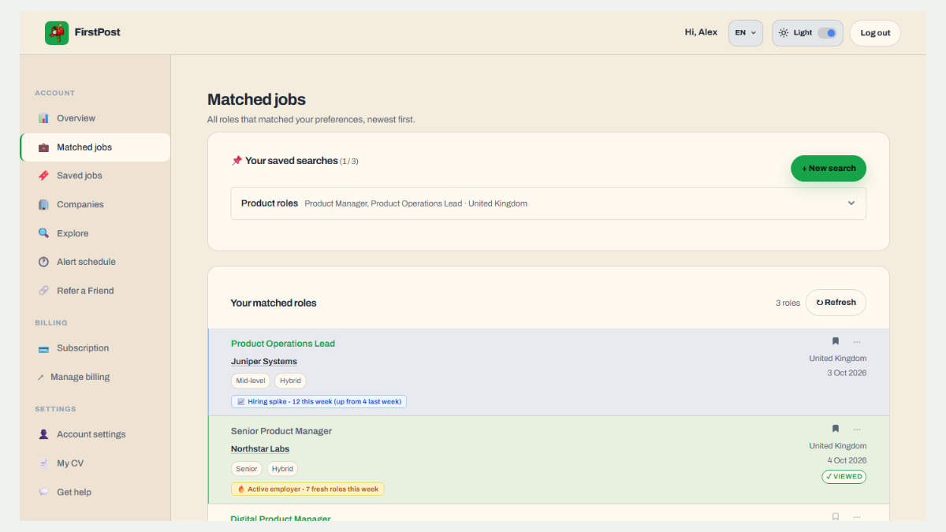Open Account settings in sidebar
Image resolution: width=946 pixels, height=532 pixels.
pos(95,434)
